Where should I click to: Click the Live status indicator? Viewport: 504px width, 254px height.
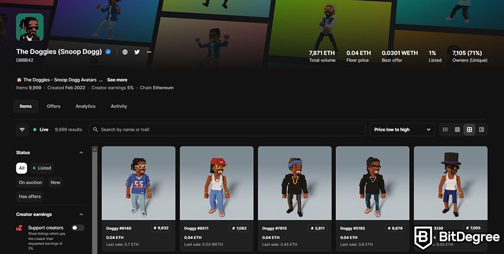[x=41, y=130]
